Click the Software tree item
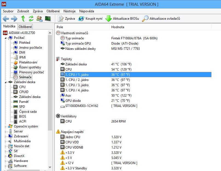This screenshot has width=221, height=171. [x=17, y=166]
